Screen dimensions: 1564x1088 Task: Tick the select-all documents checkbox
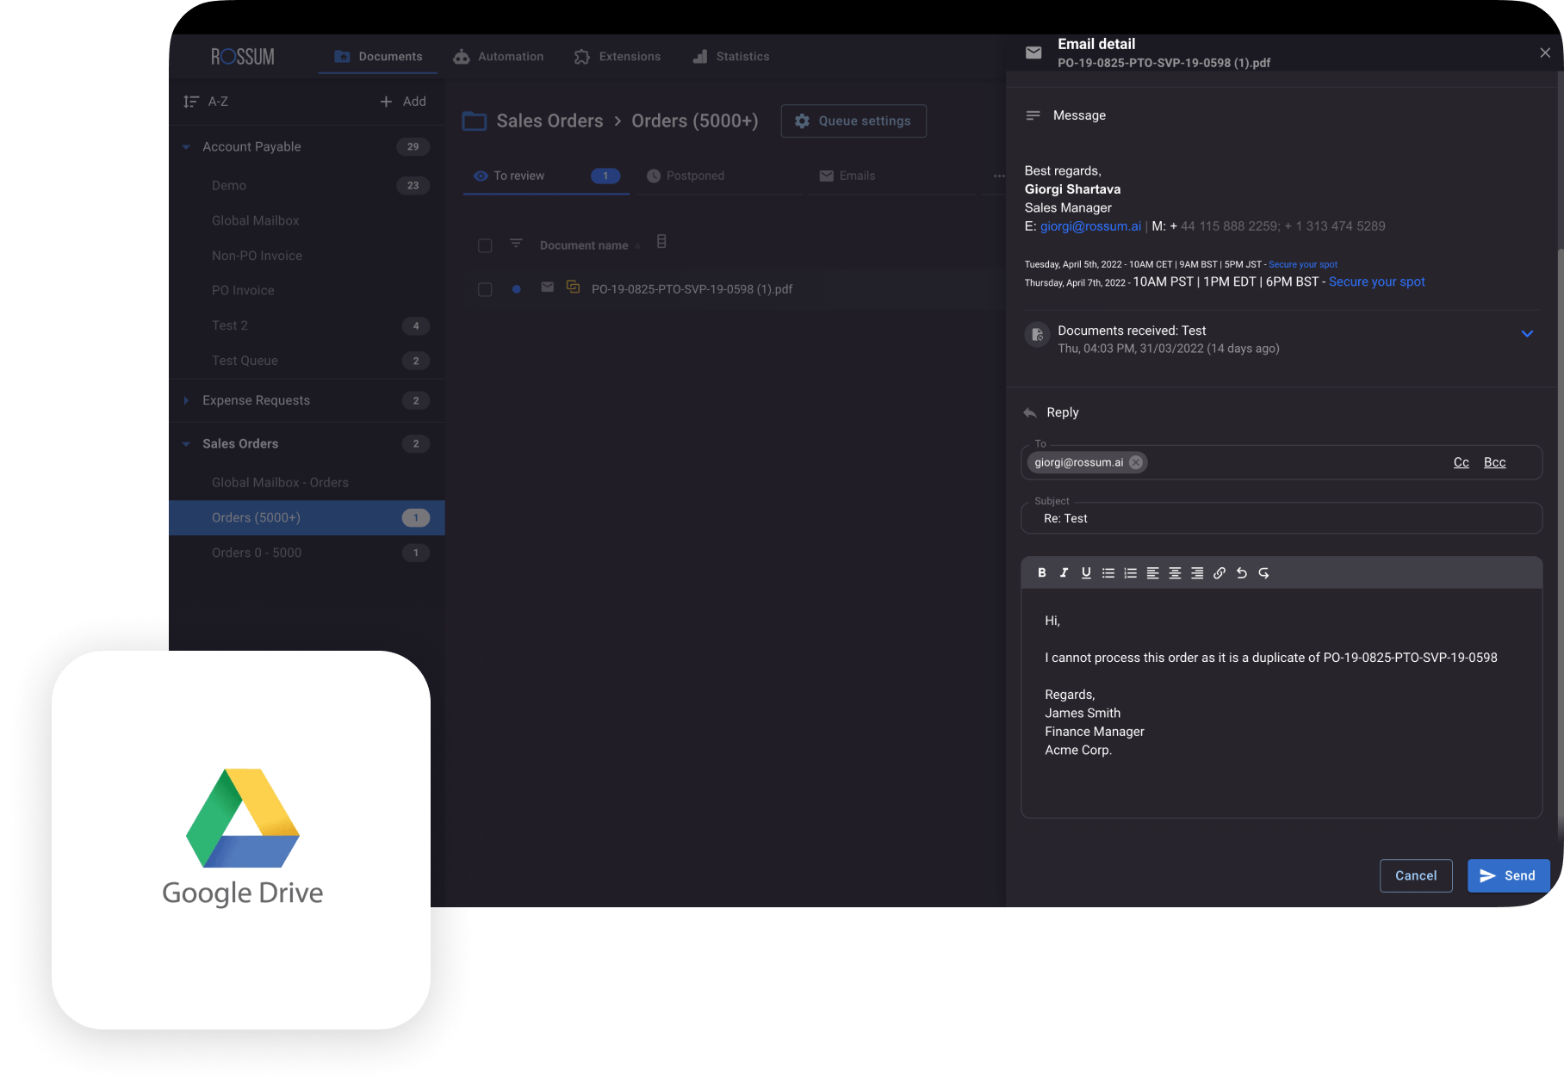pos(485,246)
